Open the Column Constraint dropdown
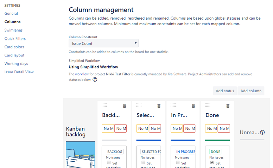The image size is (273, 168). point(103,43)
